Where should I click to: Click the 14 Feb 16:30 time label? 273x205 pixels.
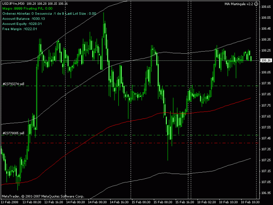click(x=119, y=202)
